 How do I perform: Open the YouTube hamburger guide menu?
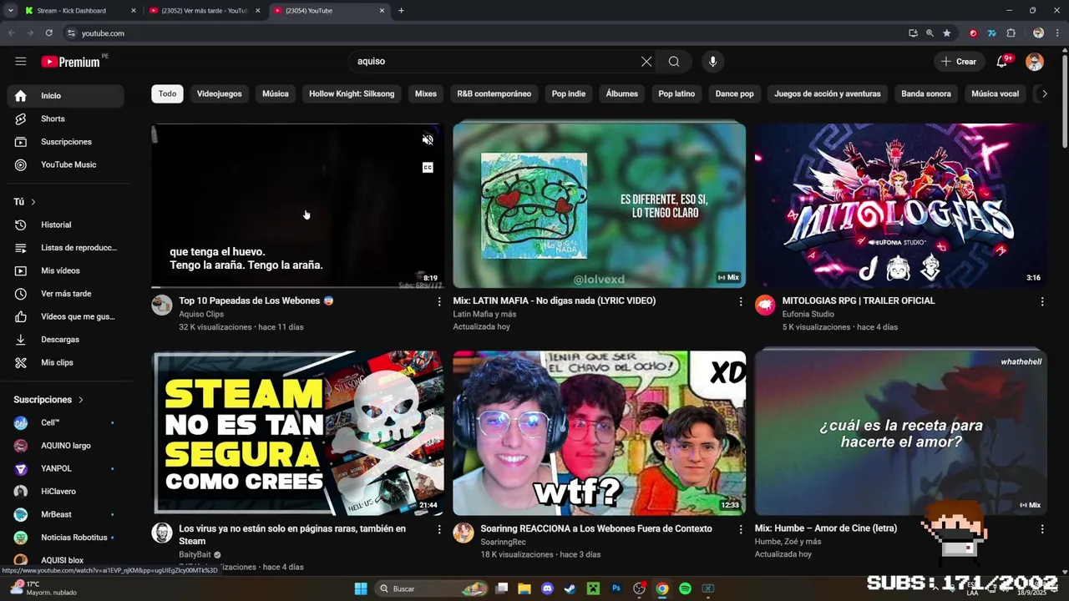pyautogui.click(x=21, y=61)
